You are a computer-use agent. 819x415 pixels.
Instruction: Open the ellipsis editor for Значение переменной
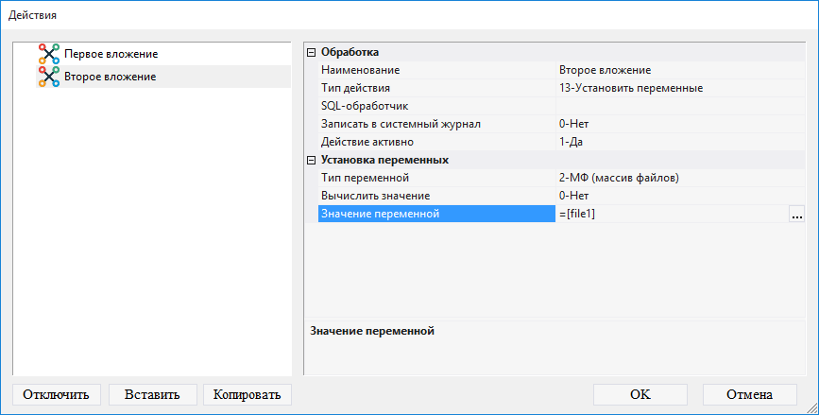click(x=797, y=215)
